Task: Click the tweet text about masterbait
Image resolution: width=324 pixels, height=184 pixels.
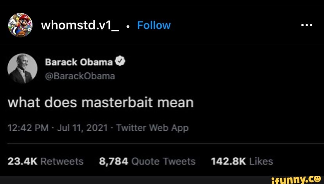Action: click(101, 103)
